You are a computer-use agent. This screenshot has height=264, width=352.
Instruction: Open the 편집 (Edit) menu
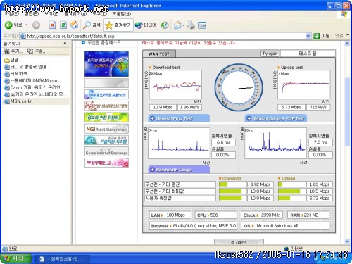coord(32,14)
